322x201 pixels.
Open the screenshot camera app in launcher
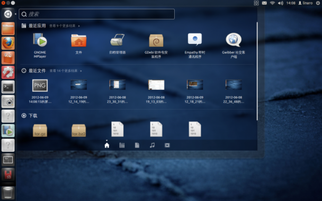(8, 102)
